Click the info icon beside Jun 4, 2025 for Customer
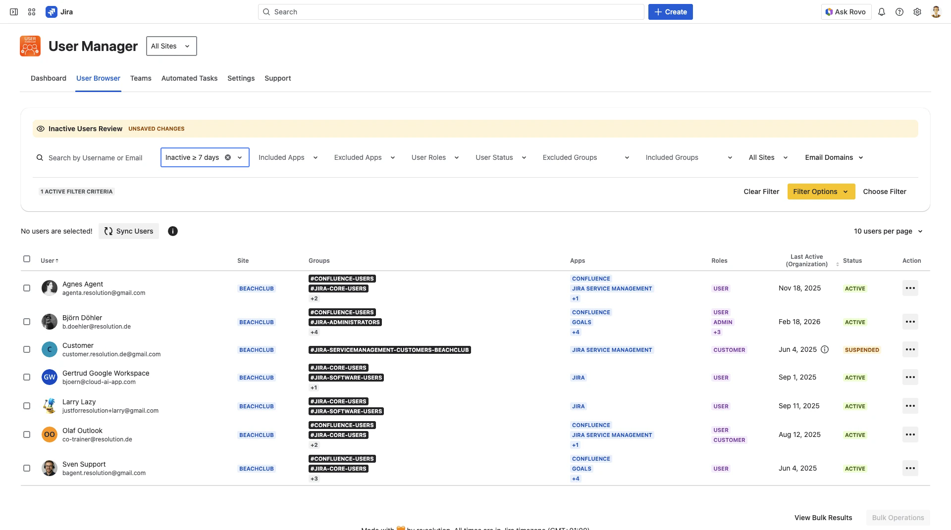 [825, 349]
